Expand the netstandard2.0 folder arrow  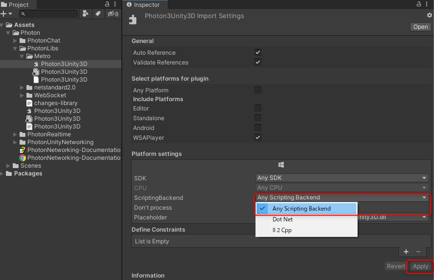click(22, 87)
